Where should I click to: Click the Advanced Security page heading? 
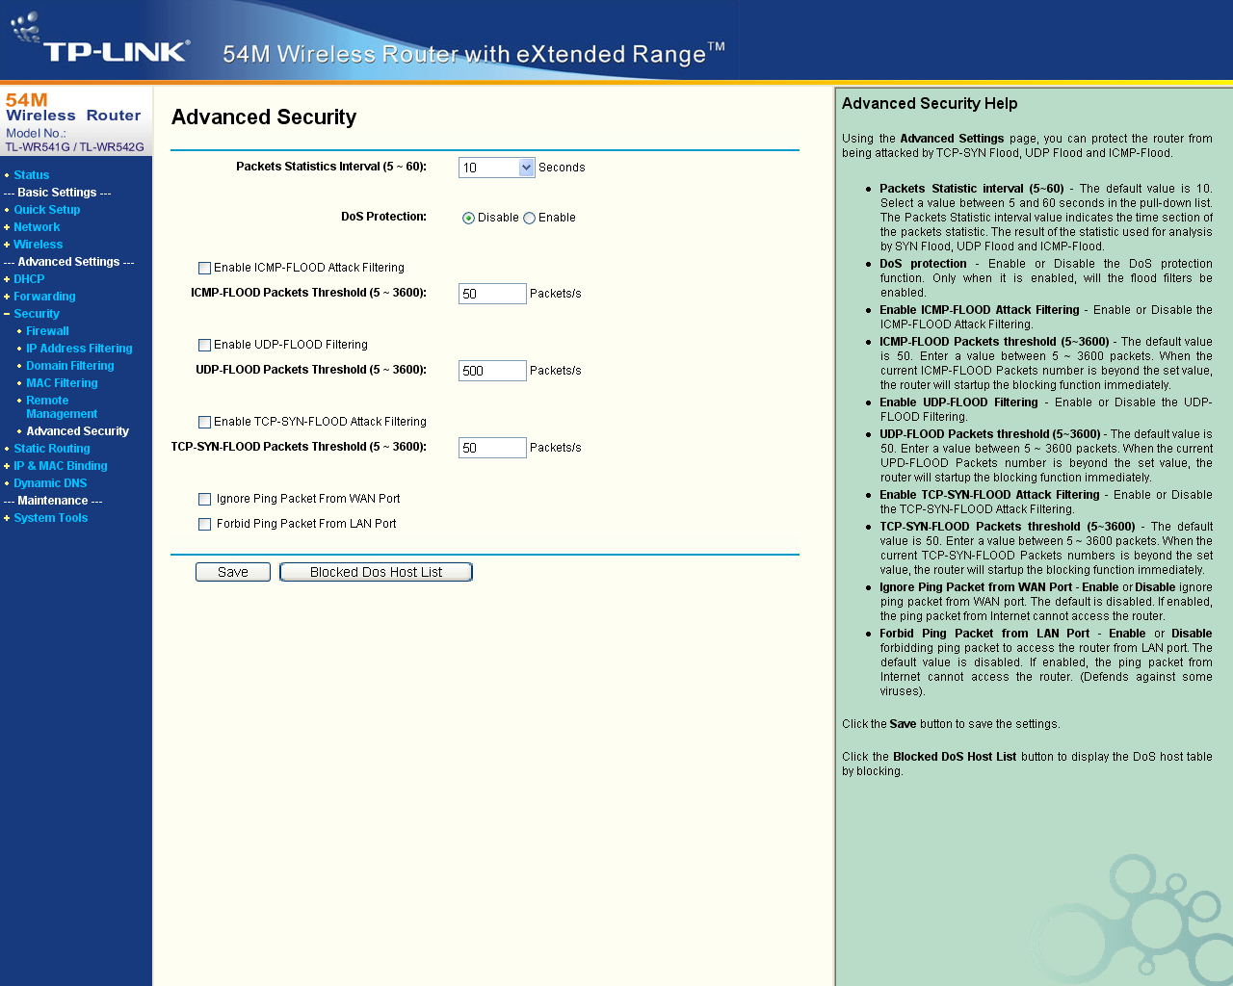(264, 117)
